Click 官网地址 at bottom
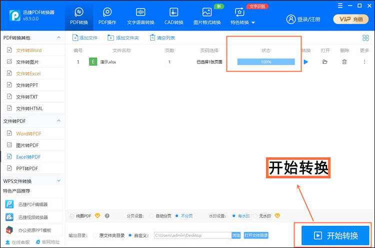Screen dimensions: 375x248 point(47,242)
